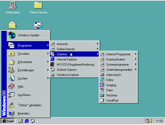The height and width of the screenshot is (125, 165).
Task: Click the Paint text label
Action: click(109, 90)
